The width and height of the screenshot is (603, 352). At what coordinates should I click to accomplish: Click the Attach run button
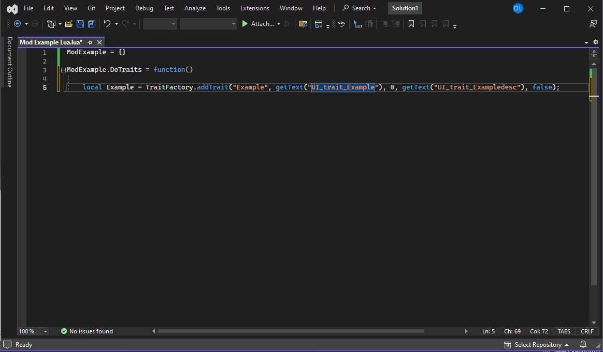pyautogui.click(x=257, y=24)
